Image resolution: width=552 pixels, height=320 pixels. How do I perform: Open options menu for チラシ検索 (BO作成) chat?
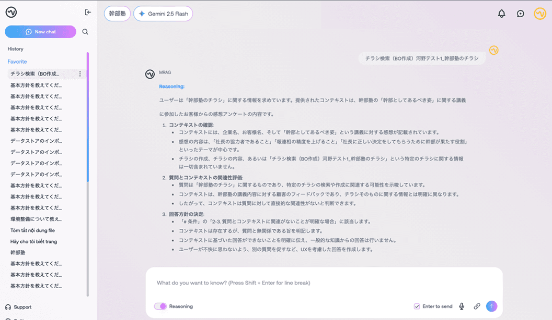(x=79, y=73)
